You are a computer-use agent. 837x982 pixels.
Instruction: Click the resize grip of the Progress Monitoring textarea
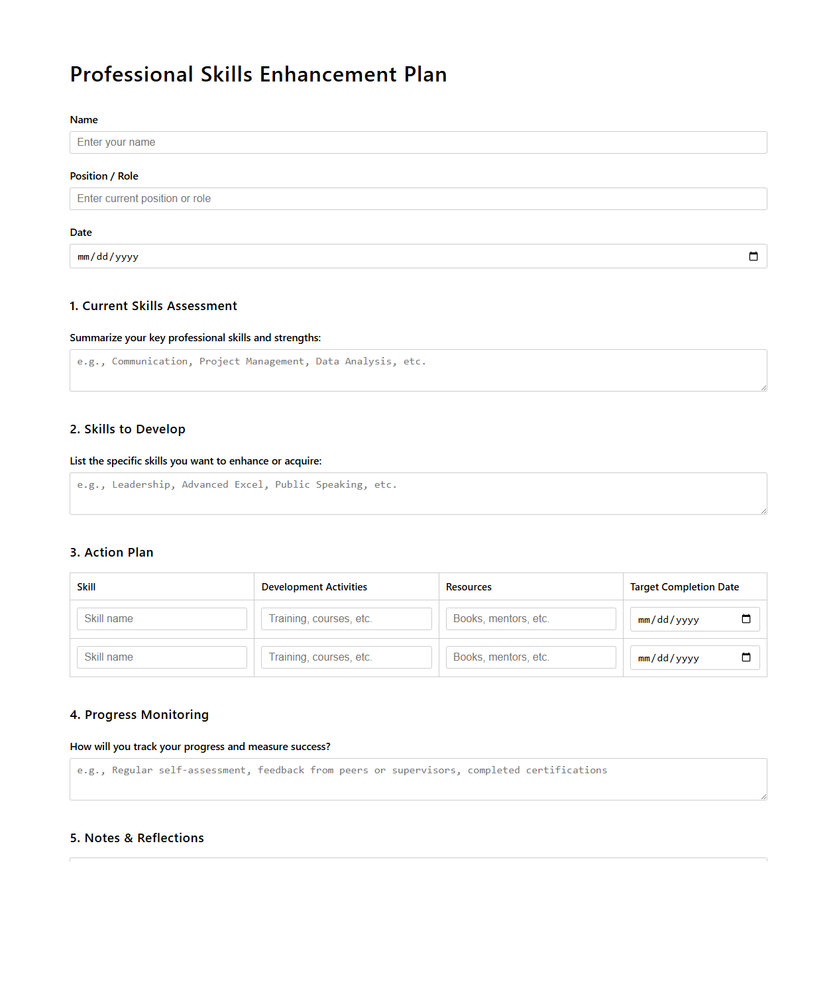[763, 796]
